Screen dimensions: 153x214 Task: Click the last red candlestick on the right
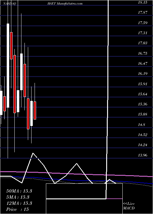[35, 110]
